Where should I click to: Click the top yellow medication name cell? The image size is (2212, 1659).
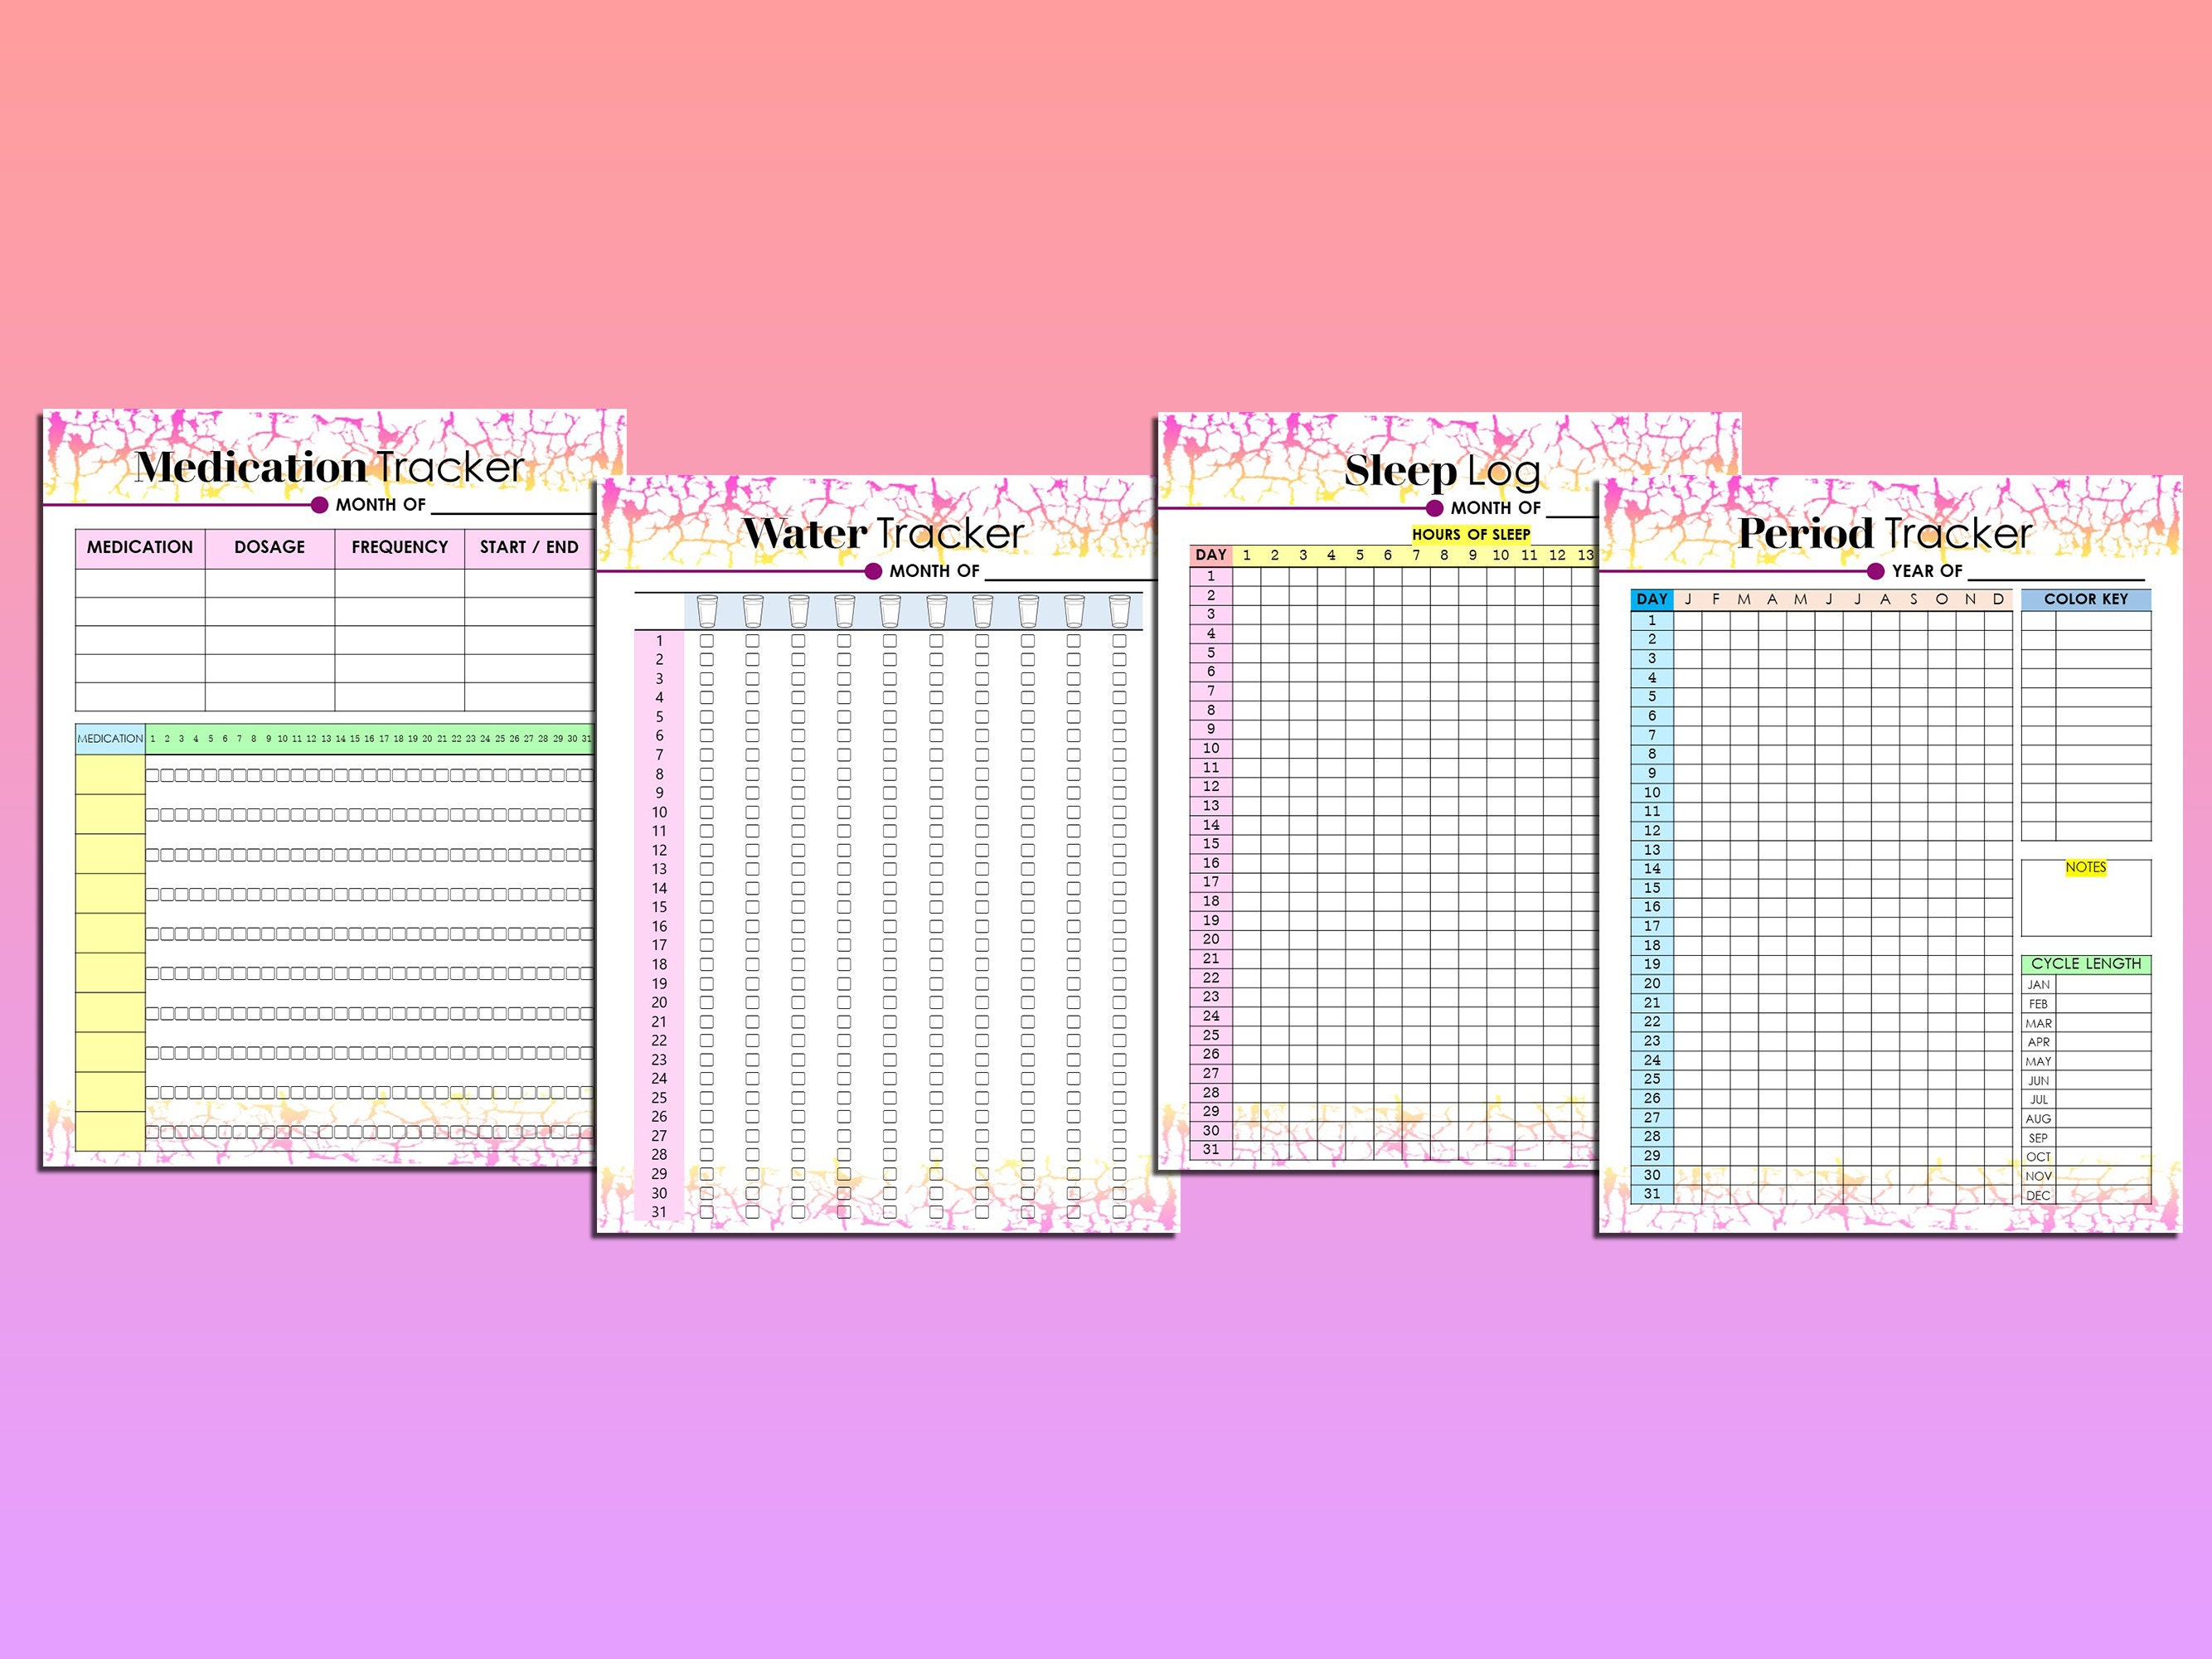pos(111,775)
